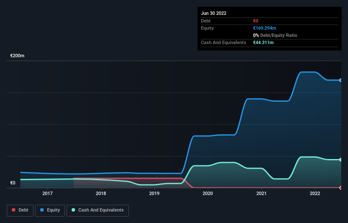Toggle the Equity series in legend

(50, 210)
